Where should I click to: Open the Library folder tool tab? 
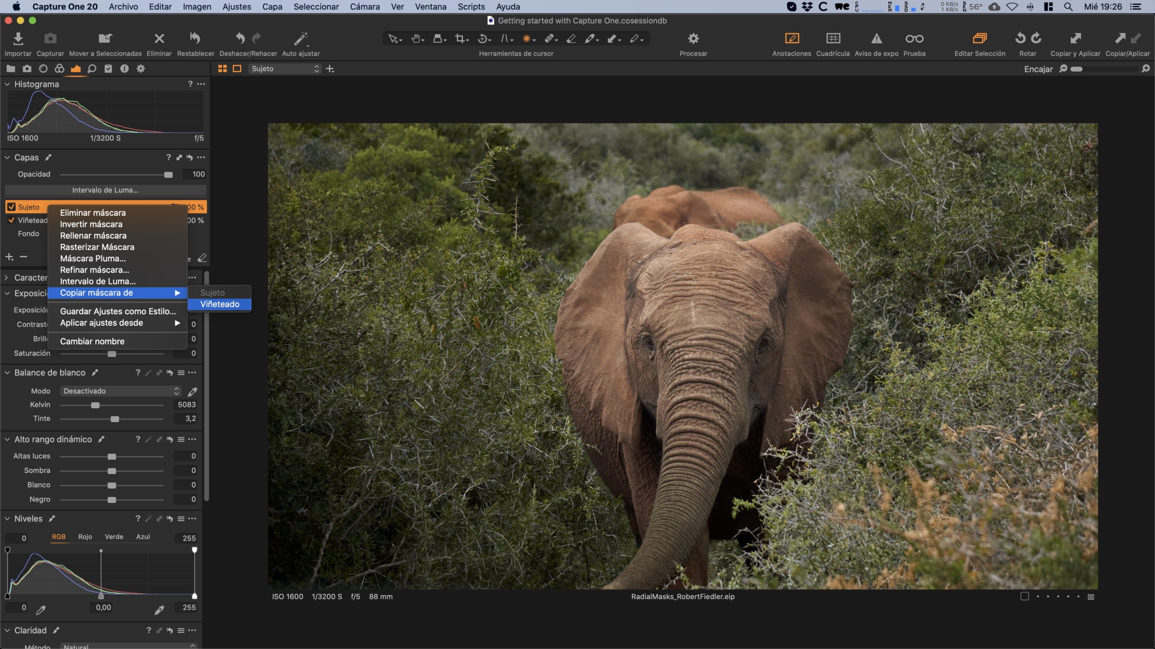11,69
